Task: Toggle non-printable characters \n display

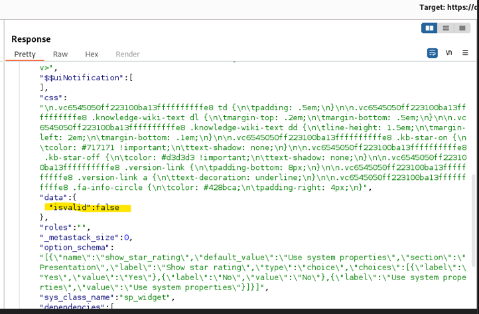Action: pyautogui.click(x=448, y=52)
